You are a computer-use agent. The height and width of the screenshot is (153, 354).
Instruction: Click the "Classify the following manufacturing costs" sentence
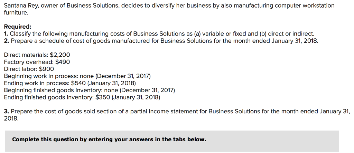coord(162,34)
